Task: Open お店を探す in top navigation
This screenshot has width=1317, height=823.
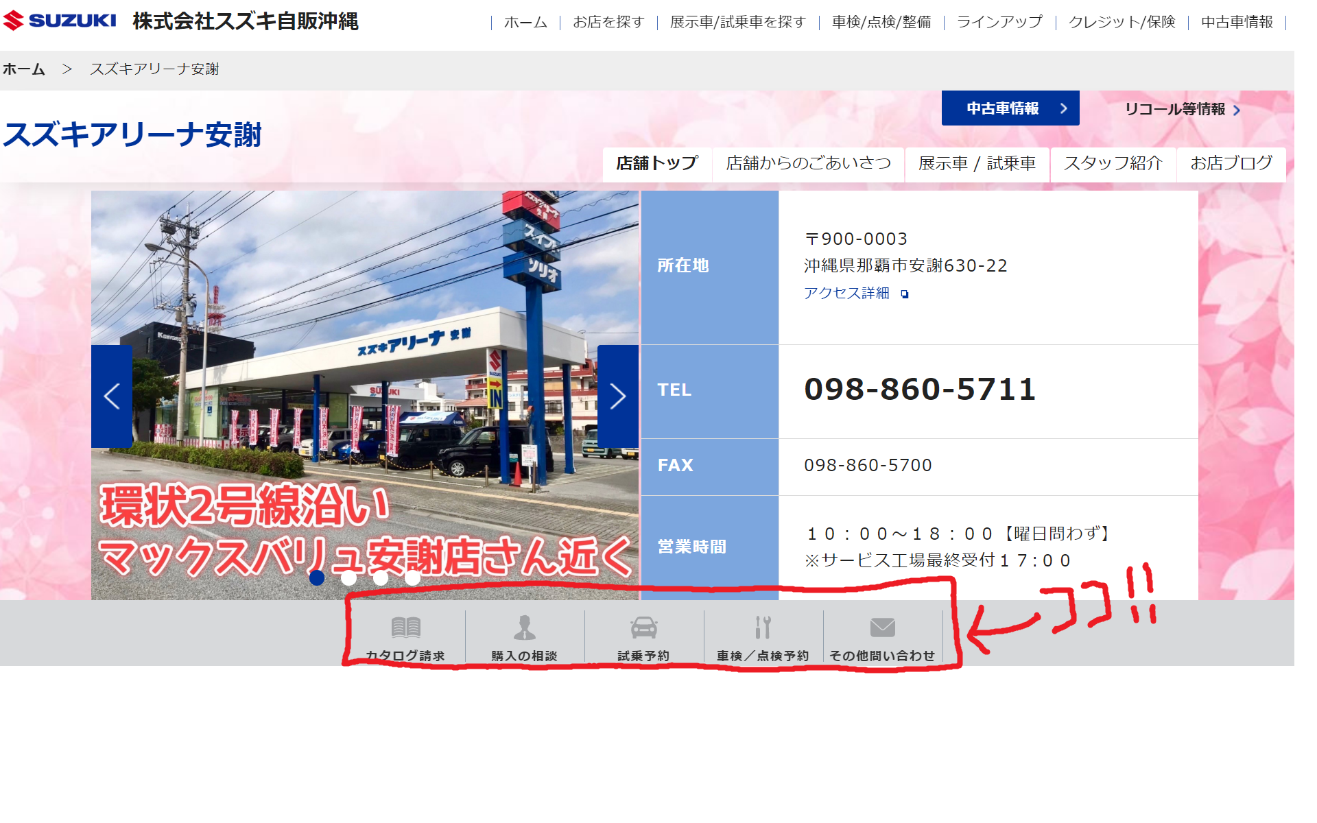Action: [x=608, y=22]
